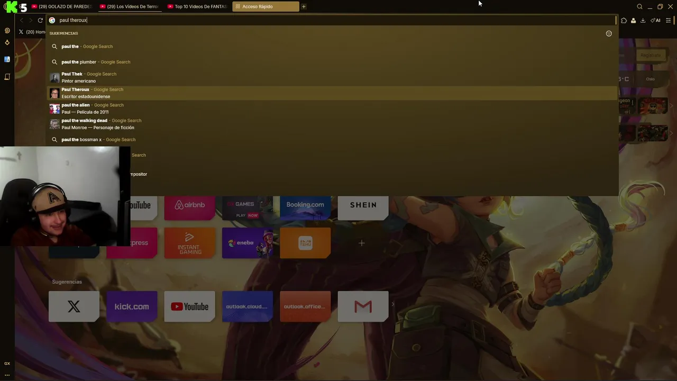Image resolution: width=677 pixels, height=381 pixels.
Task: Click the Sugerencias label above the tiles
Action: [x=67, y=282]
